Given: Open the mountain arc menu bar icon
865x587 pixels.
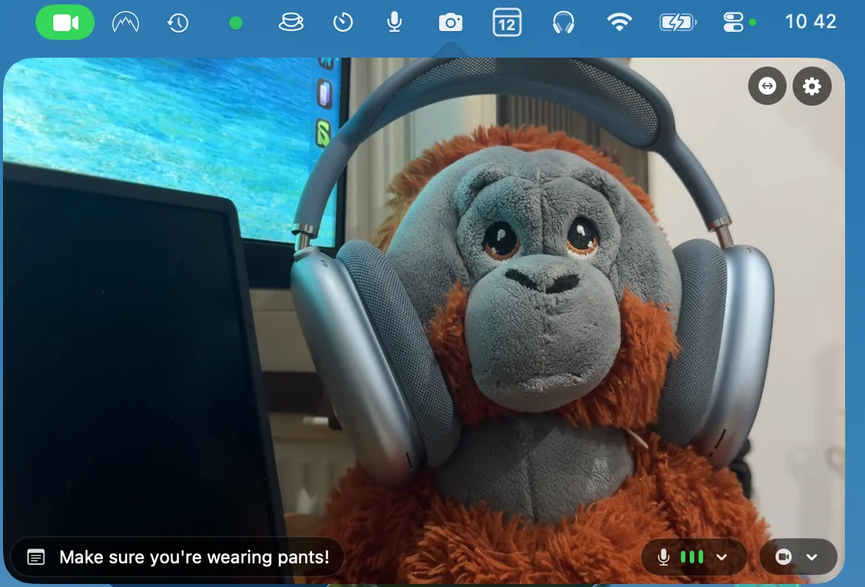Looking at the screenshot, I should click(x=125, y=23).
